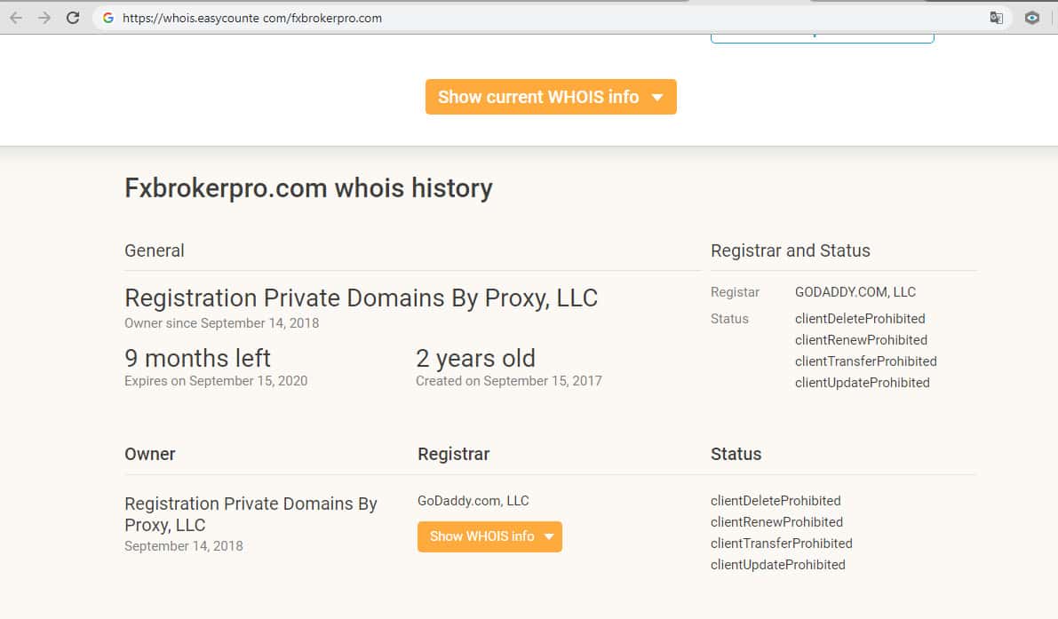Screen dimensions: 1058x619
Task: Click GODADDY.COM, LLC registrar value
Action: pyautogui.click(x=855, y=292)
